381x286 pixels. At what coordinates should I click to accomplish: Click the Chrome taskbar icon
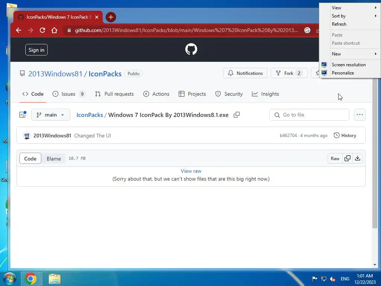(x=31, y=279)
